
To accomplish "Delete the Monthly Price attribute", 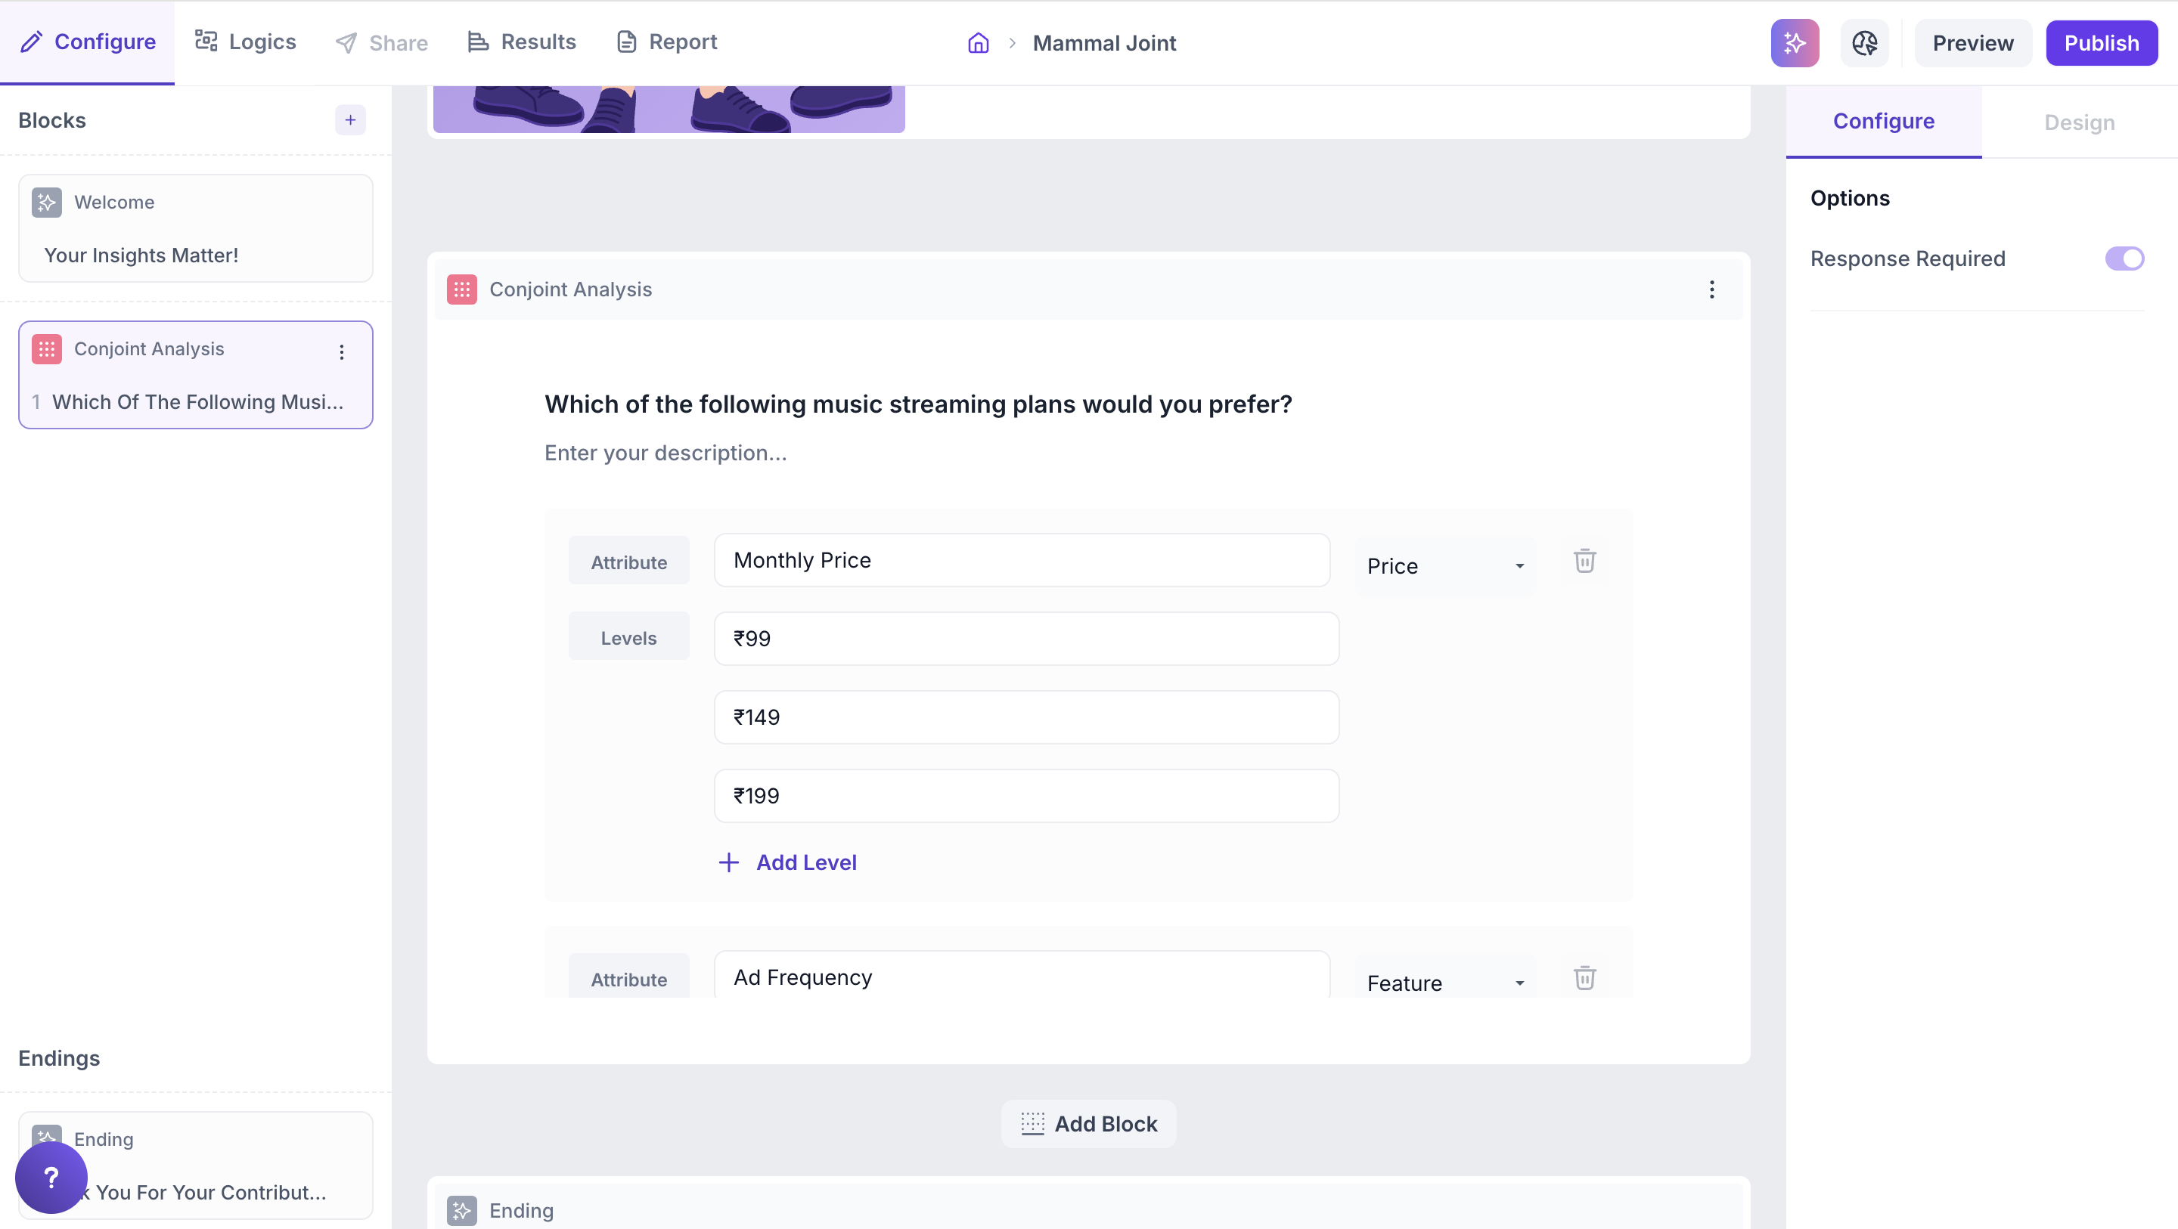I will point(1584,560).
